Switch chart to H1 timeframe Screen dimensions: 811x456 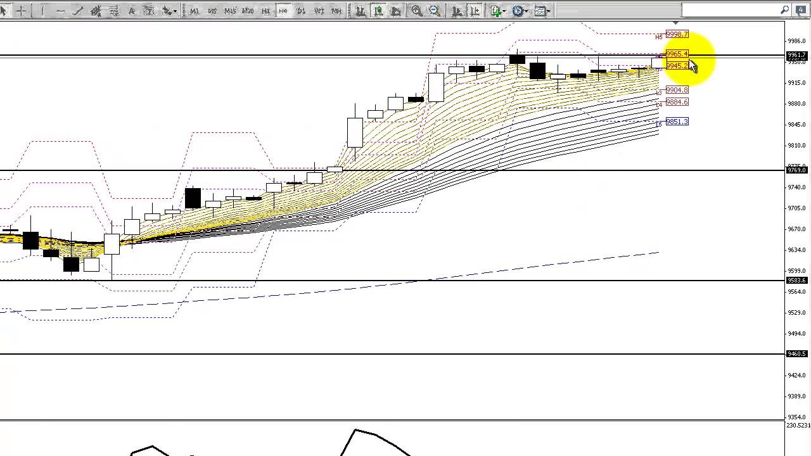265,11
